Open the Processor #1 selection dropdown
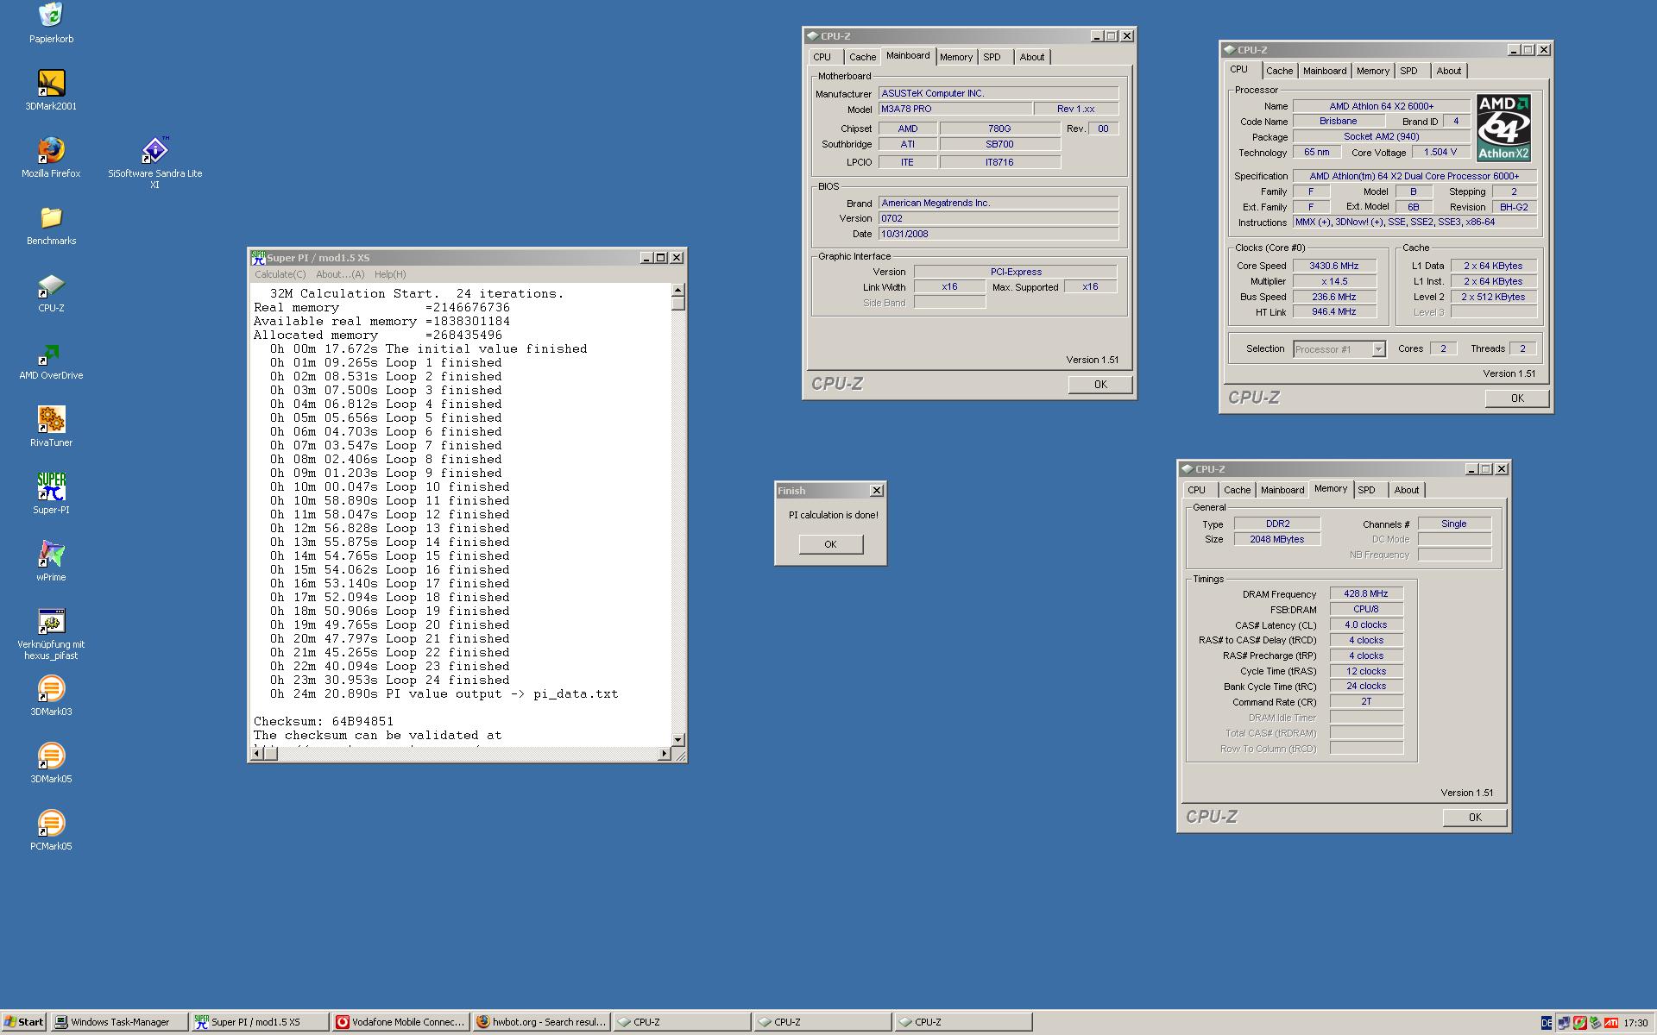This screenshot has width=1657, height=1035. (1378, 349)
